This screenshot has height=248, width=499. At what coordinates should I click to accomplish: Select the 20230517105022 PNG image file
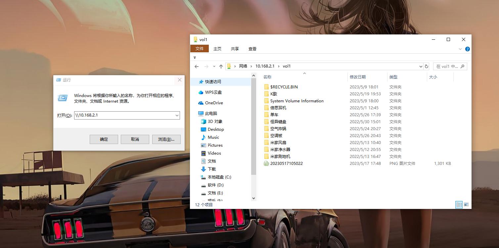click(287, 163)
